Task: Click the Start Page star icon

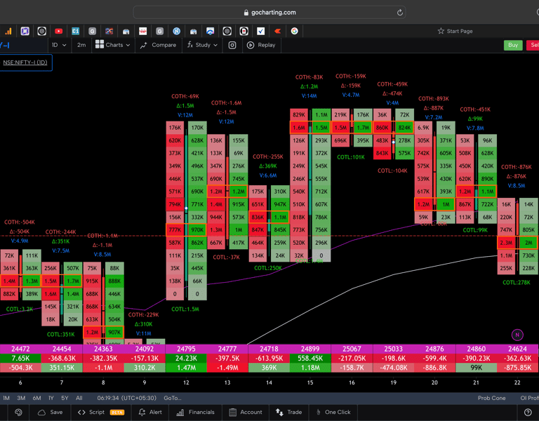Action: pyautogui.click(x=441, y=31)
